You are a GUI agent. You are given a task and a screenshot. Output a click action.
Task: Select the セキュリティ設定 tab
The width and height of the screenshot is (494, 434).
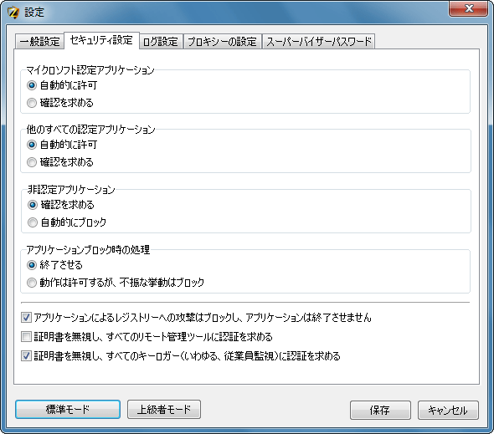(101, 40)
